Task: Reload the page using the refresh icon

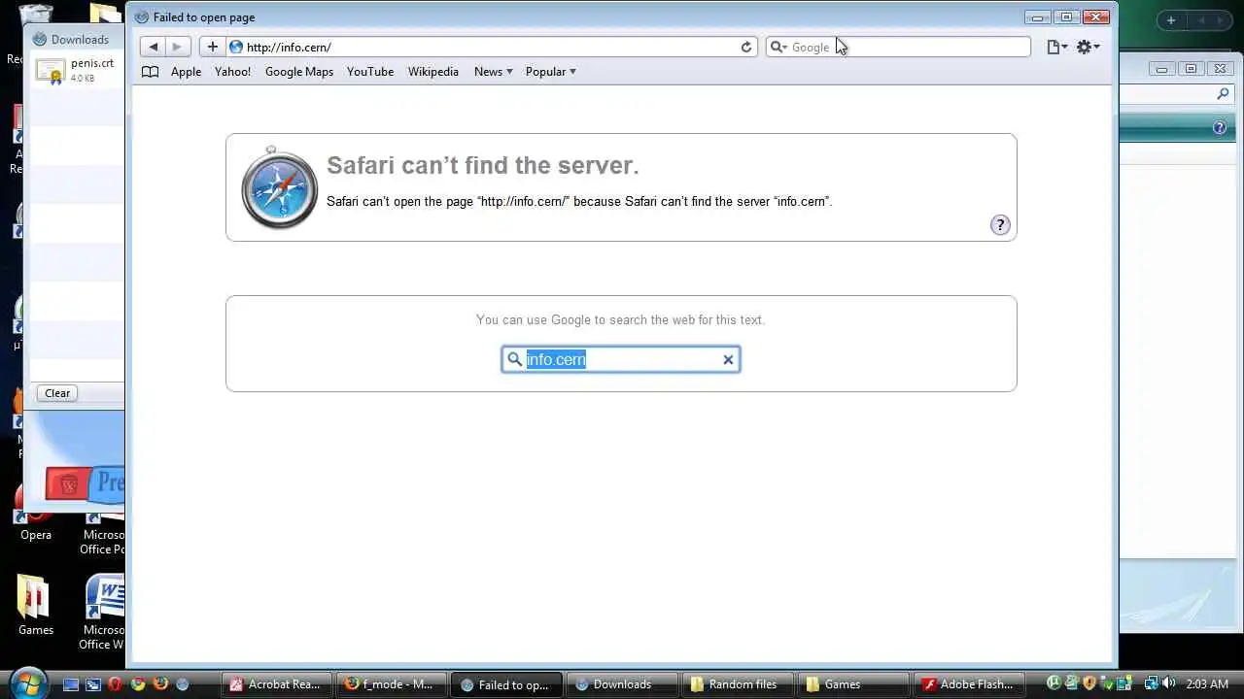Action: click(x=746, y=47)
